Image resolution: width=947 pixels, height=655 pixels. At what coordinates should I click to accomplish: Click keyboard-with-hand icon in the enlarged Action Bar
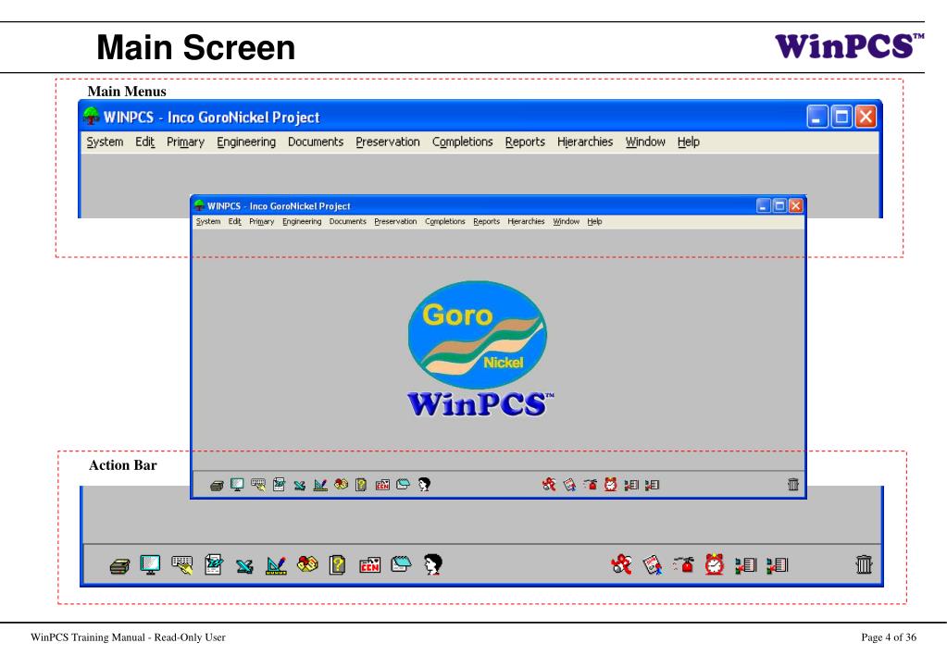coord(181,565)
